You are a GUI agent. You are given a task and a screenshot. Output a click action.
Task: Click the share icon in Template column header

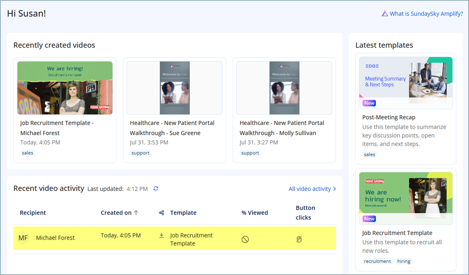tap(162, 213)
